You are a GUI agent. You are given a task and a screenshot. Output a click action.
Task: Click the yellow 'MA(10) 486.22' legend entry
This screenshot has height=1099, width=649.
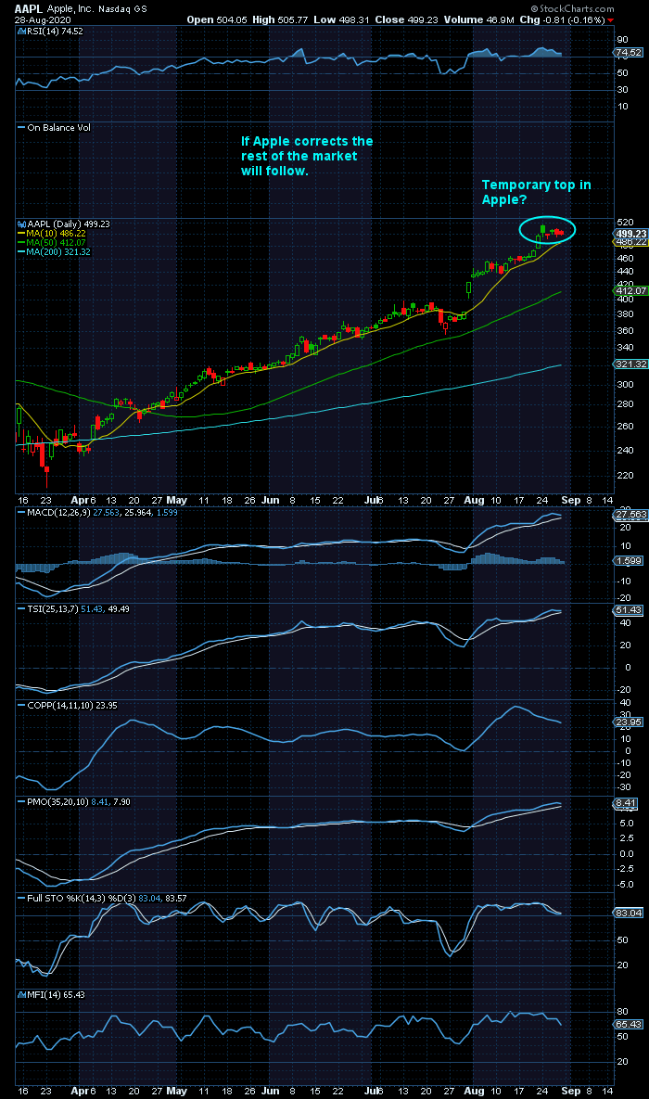pyautogui.click(x=57, y=233)
